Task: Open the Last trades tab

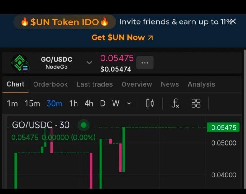Action: [95, 84]
